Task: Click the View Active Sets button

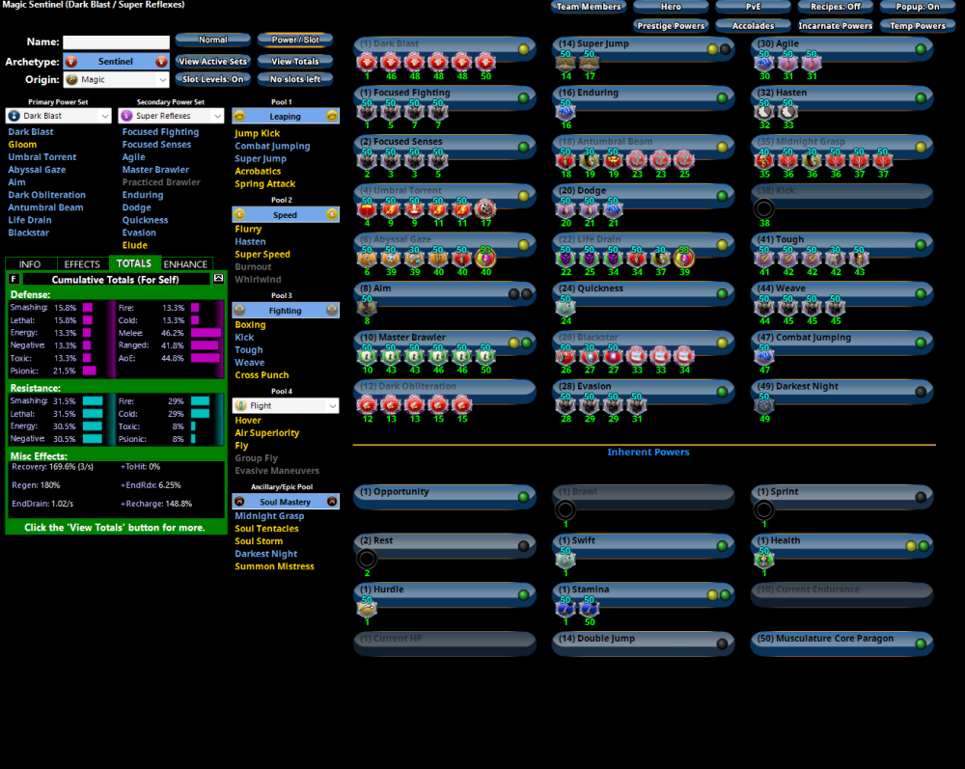Action: coord(213,62)
